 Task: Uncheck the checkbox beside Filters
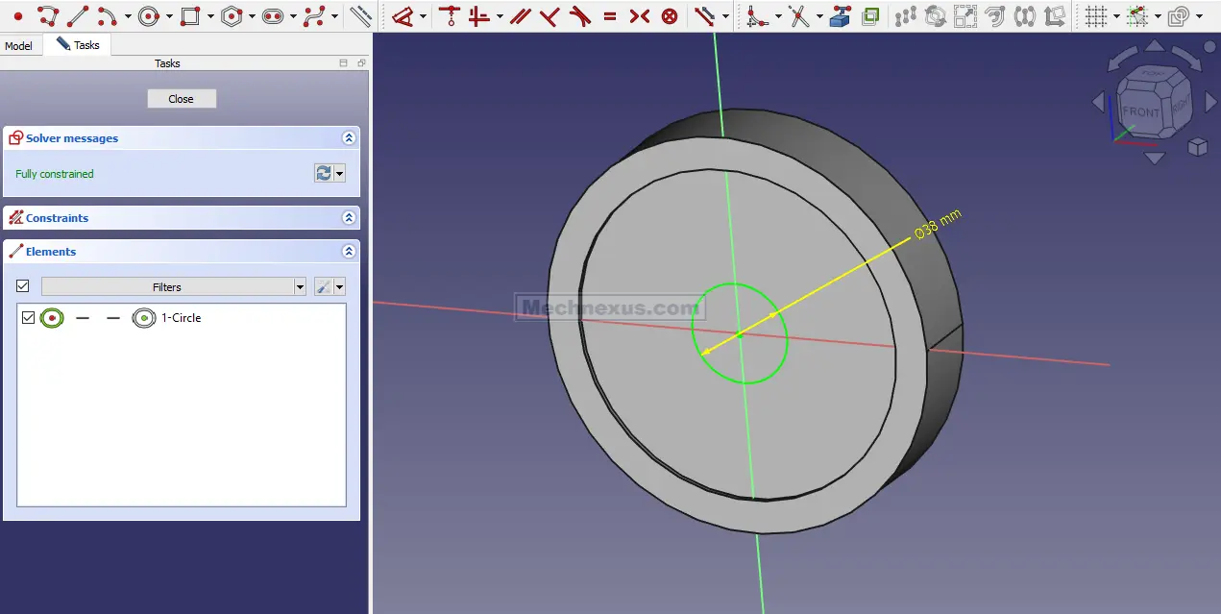click(x=23, y=286)
